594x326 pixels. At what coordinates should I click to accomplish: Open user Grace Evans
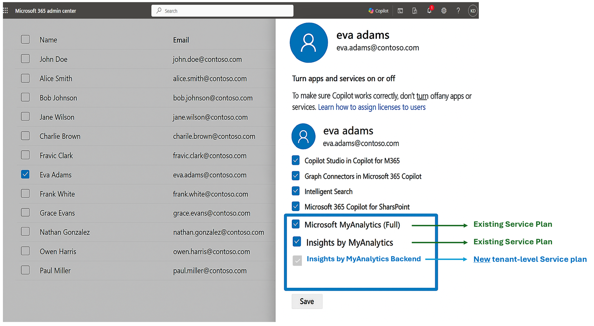coord(57,213)
